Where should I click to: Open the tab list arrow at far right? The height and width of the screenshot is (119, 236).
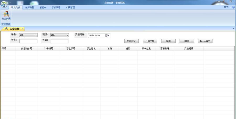pyautogui.click(x=233, y=29)
